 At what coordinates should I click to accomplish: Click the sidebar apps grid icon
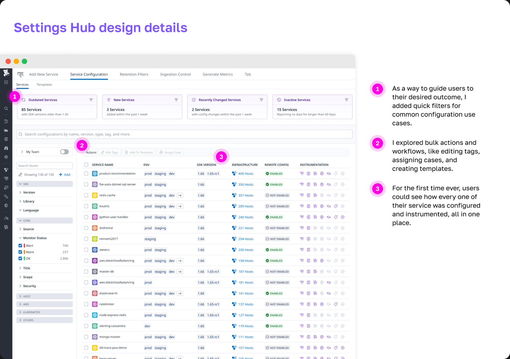click(6, 82)
